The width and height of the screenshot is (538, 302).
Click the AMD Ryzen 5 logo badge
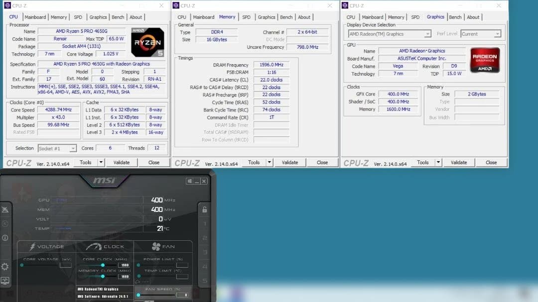pos(147,43)
